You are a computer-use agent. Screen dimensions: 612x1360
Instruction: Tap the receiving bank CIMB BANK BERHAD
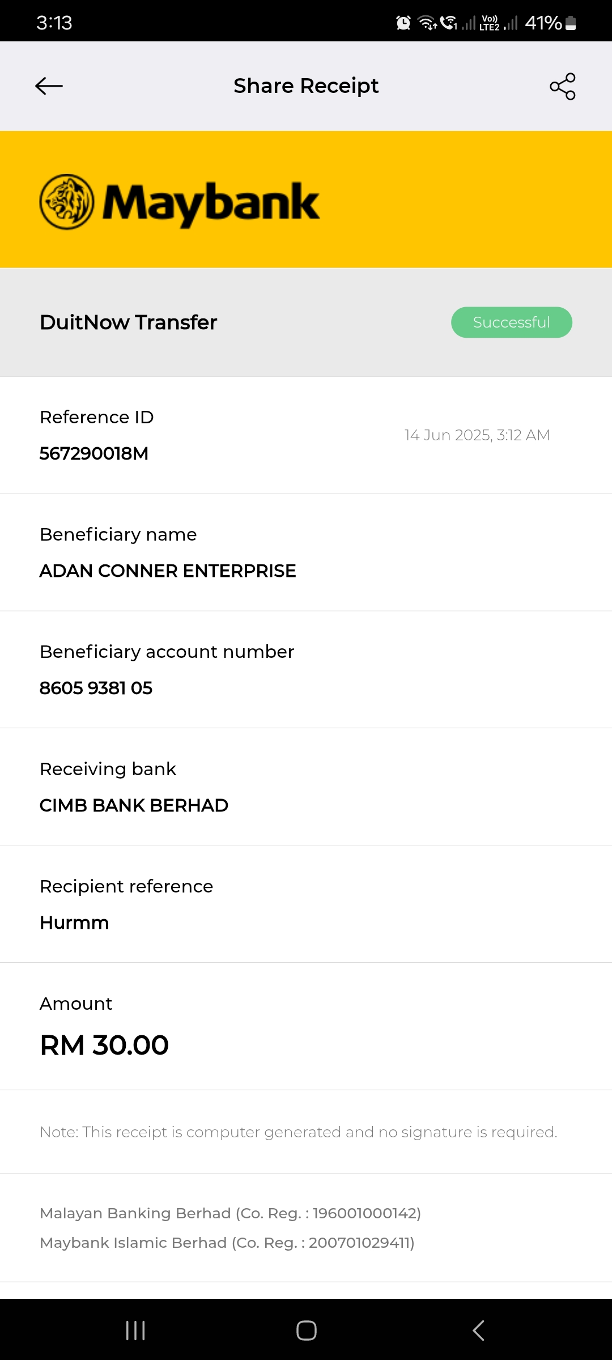pos(134,805)
